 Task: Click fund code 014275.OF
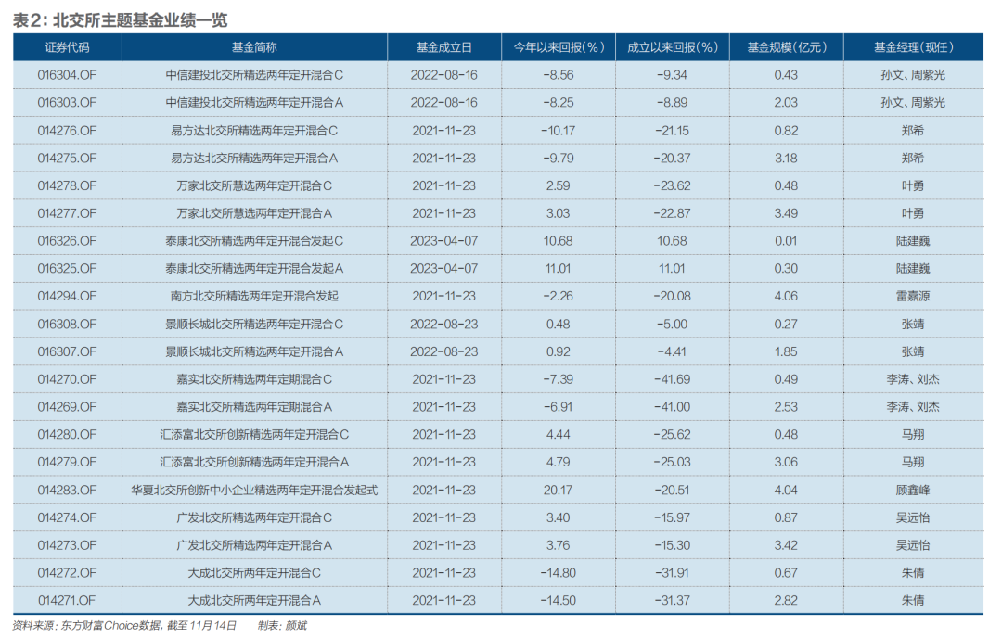click(67, 159)
